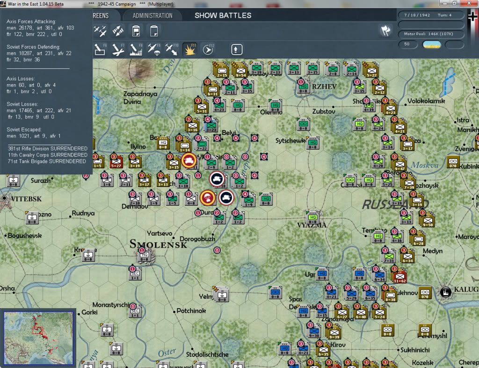Click the German cross flag emblem
The image size is (479, 368).
click(x=472, y=16)
